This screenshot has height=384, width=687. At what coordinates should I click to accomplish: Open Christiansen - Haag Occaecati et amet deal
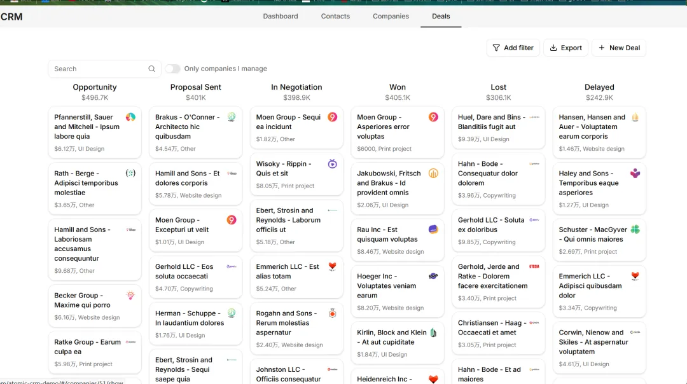tap(498, 334)
